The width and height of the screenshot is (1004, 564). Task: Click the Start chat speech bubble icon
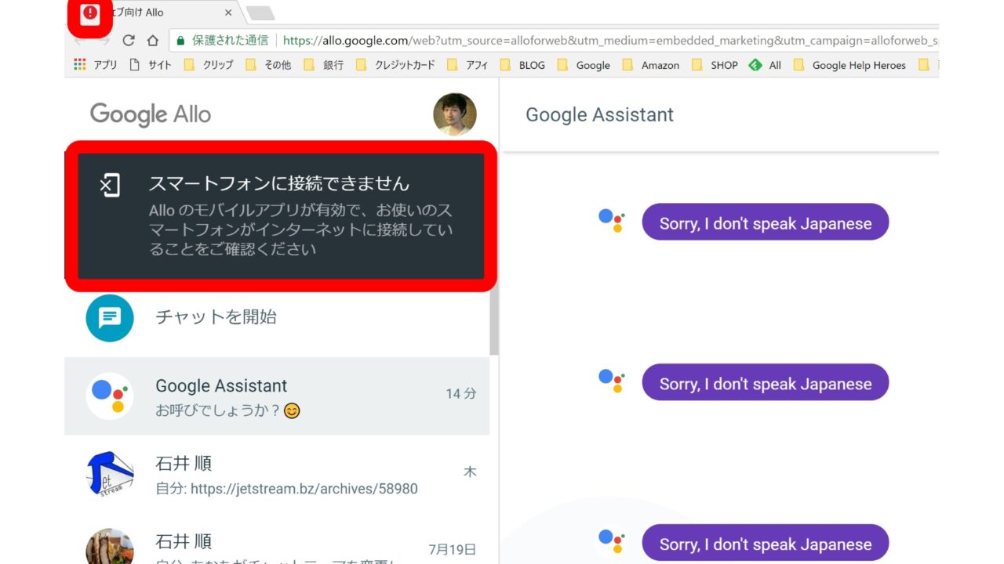click(109, 318)
